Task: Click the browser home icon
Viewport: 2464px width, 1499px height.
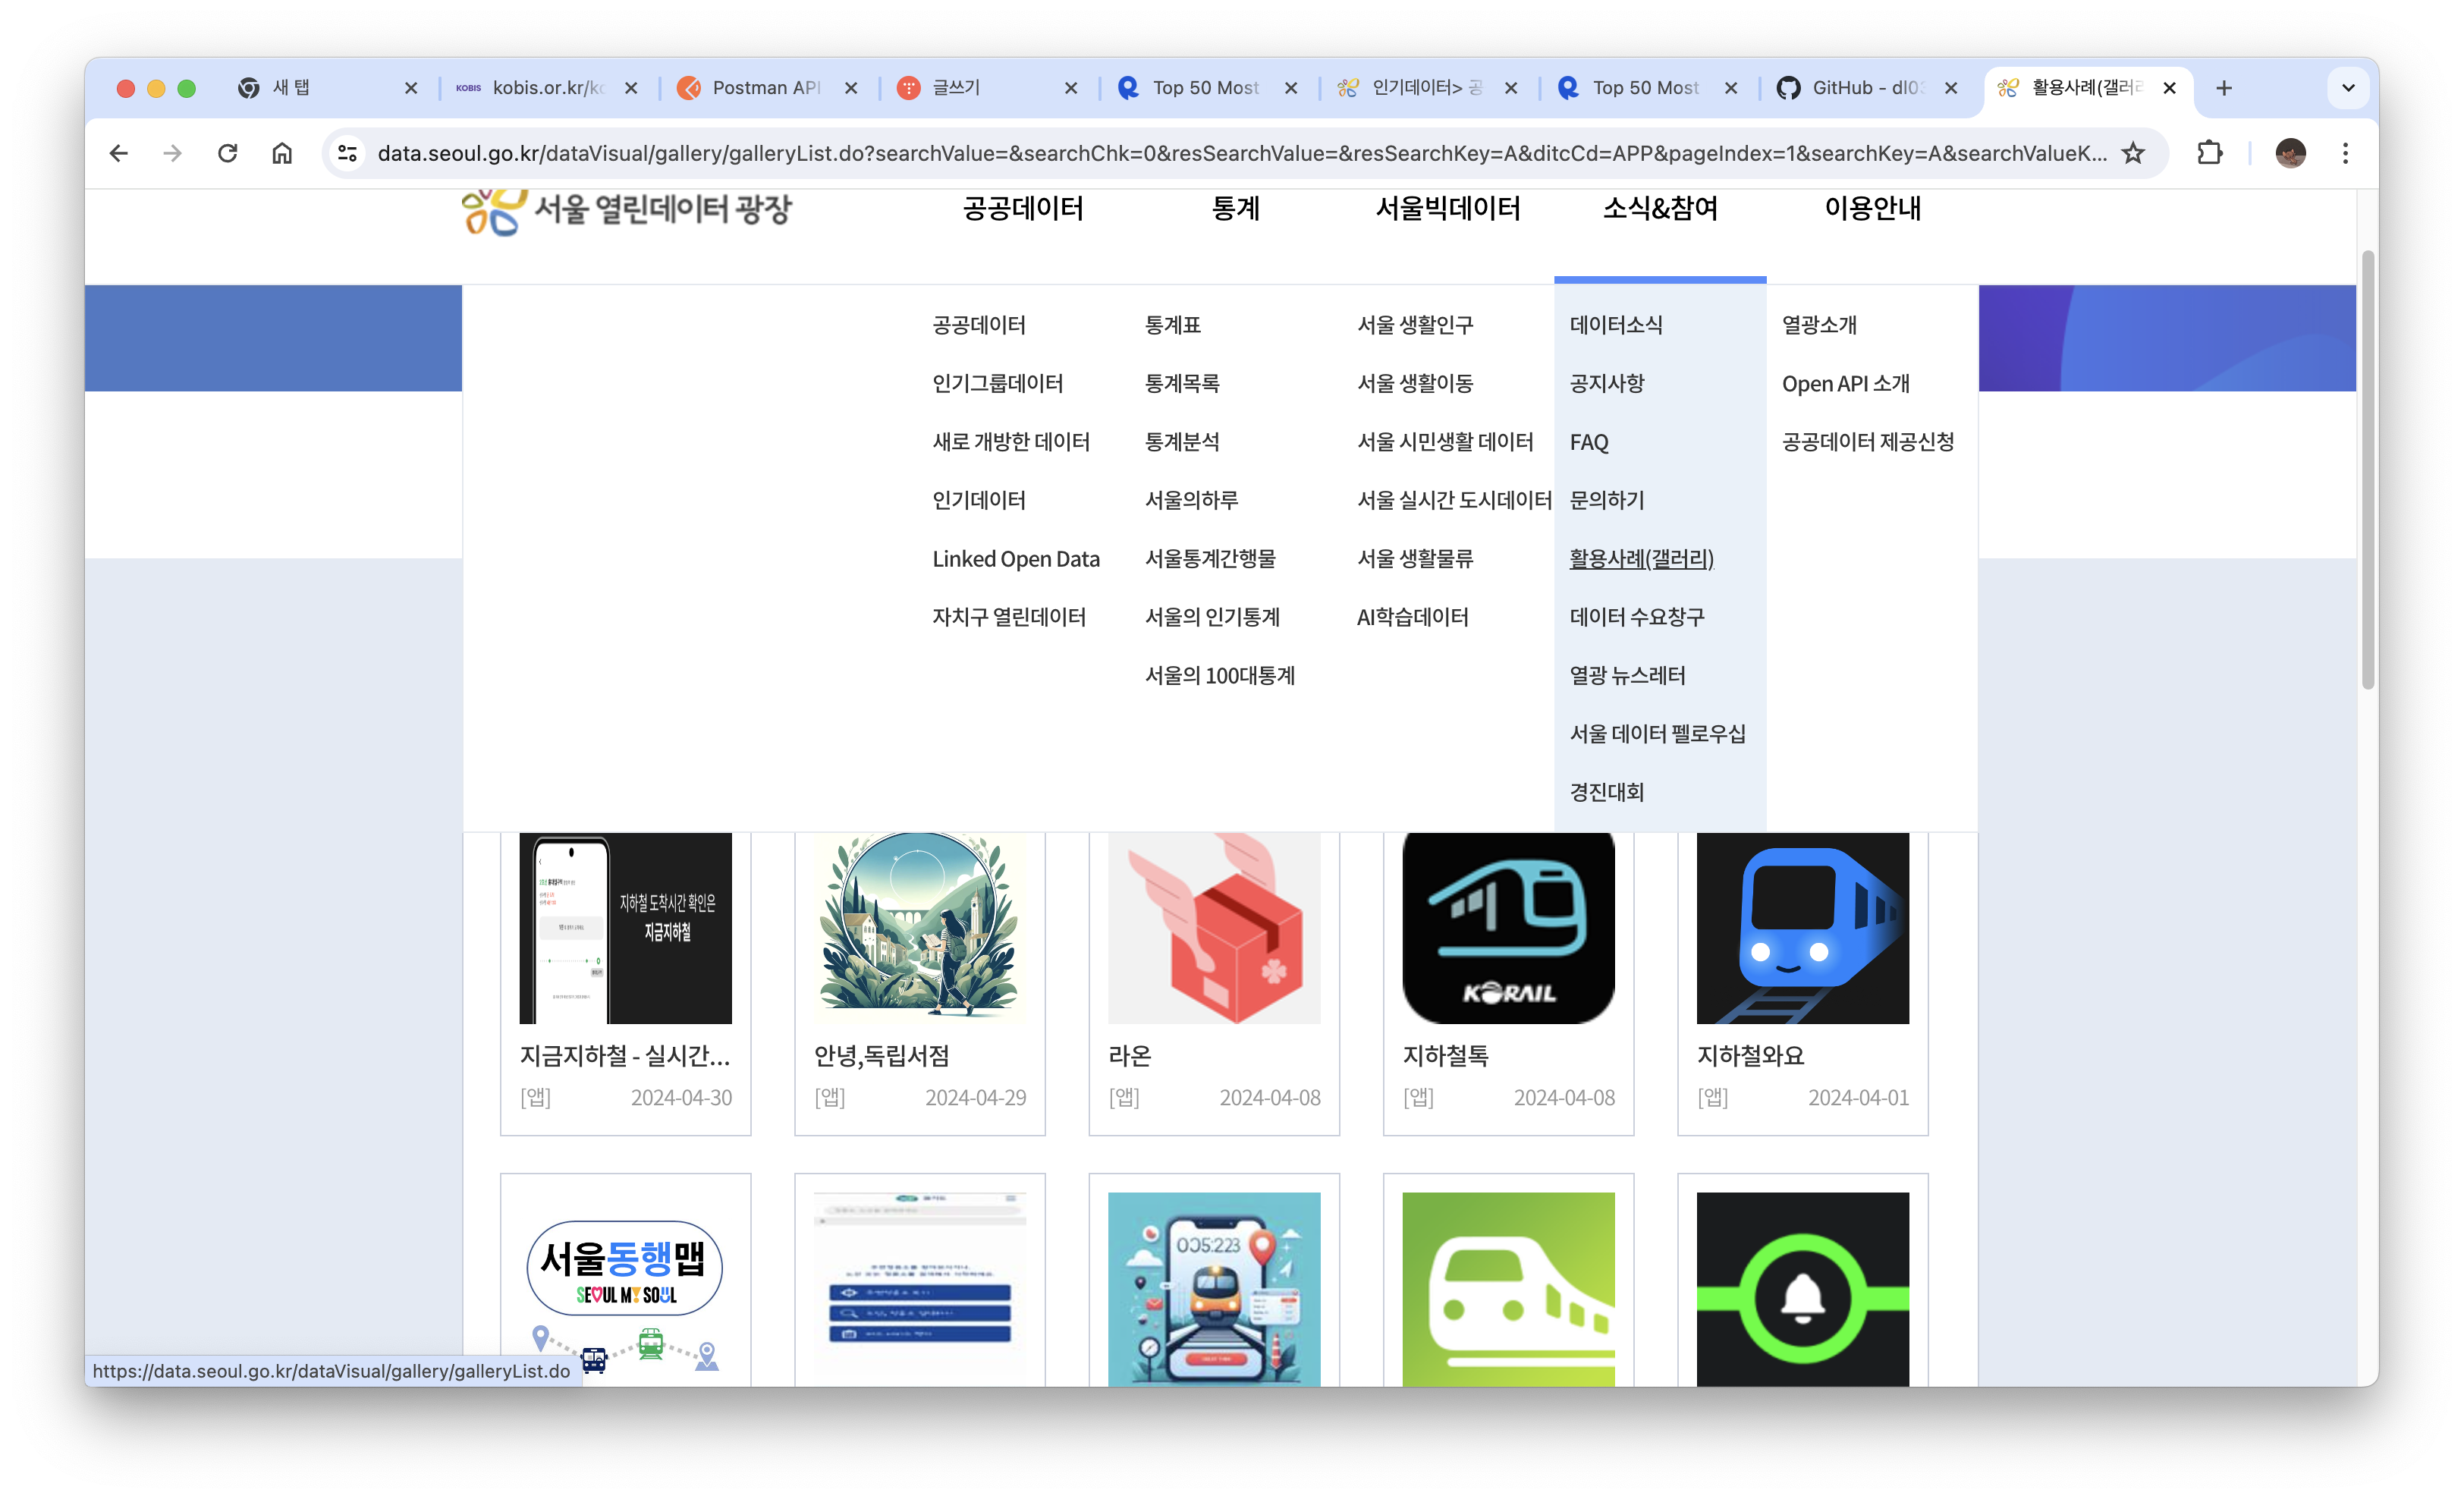Action: click(x=282, y=153)
